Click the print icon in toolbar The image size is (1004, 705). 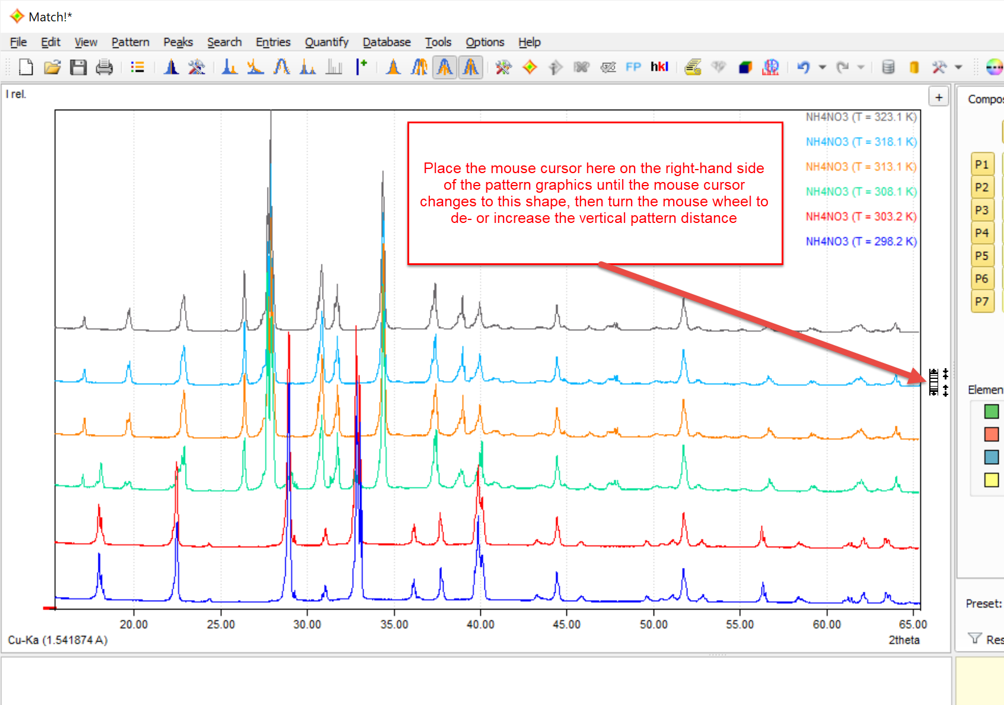click(x=104, y=67)
